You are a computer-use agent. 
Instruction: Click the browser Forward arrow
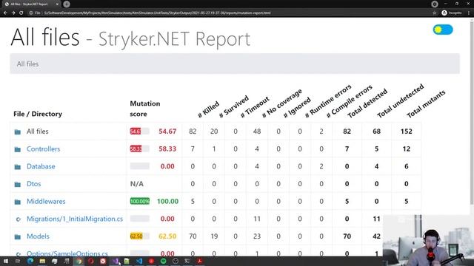13,13
